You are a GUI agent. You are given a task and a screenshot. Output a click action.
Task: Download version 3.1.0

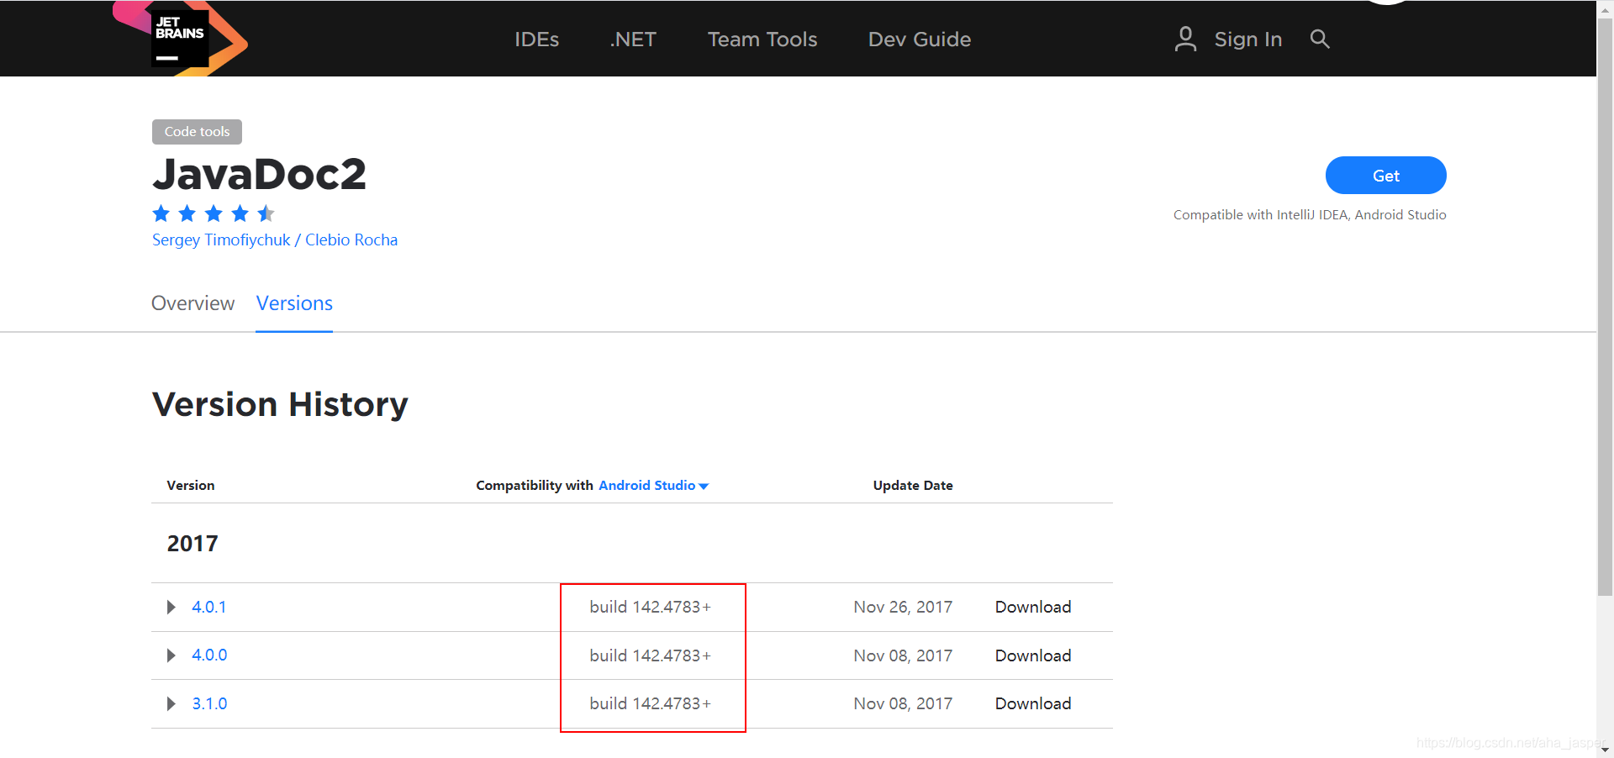pos(1033,704)
